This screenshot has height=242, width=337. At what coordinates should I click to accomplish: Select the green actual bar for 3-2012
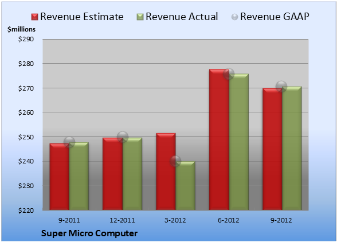point(185,185)
